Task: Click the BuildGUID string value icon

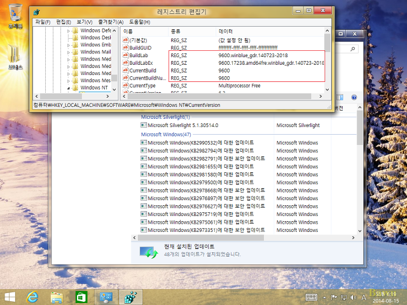Action: tap(126, 48)
